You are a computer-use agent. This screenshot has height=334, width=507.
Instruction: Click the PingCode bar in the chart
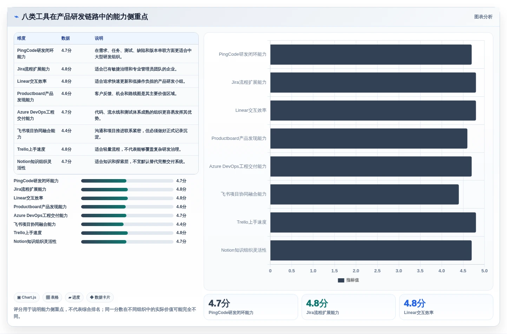(371, 55)
